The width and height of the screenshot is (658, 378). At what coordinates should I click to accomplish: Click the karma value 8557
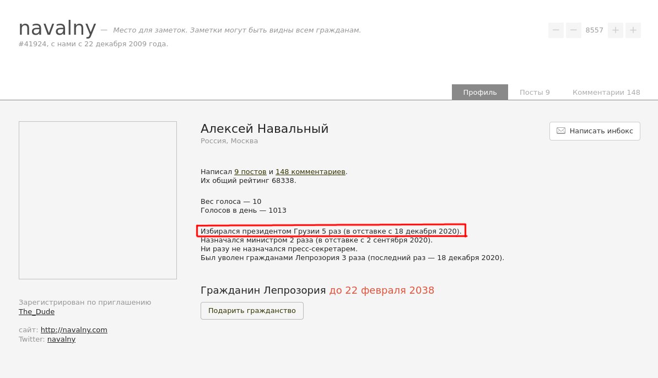pos(594,30)
